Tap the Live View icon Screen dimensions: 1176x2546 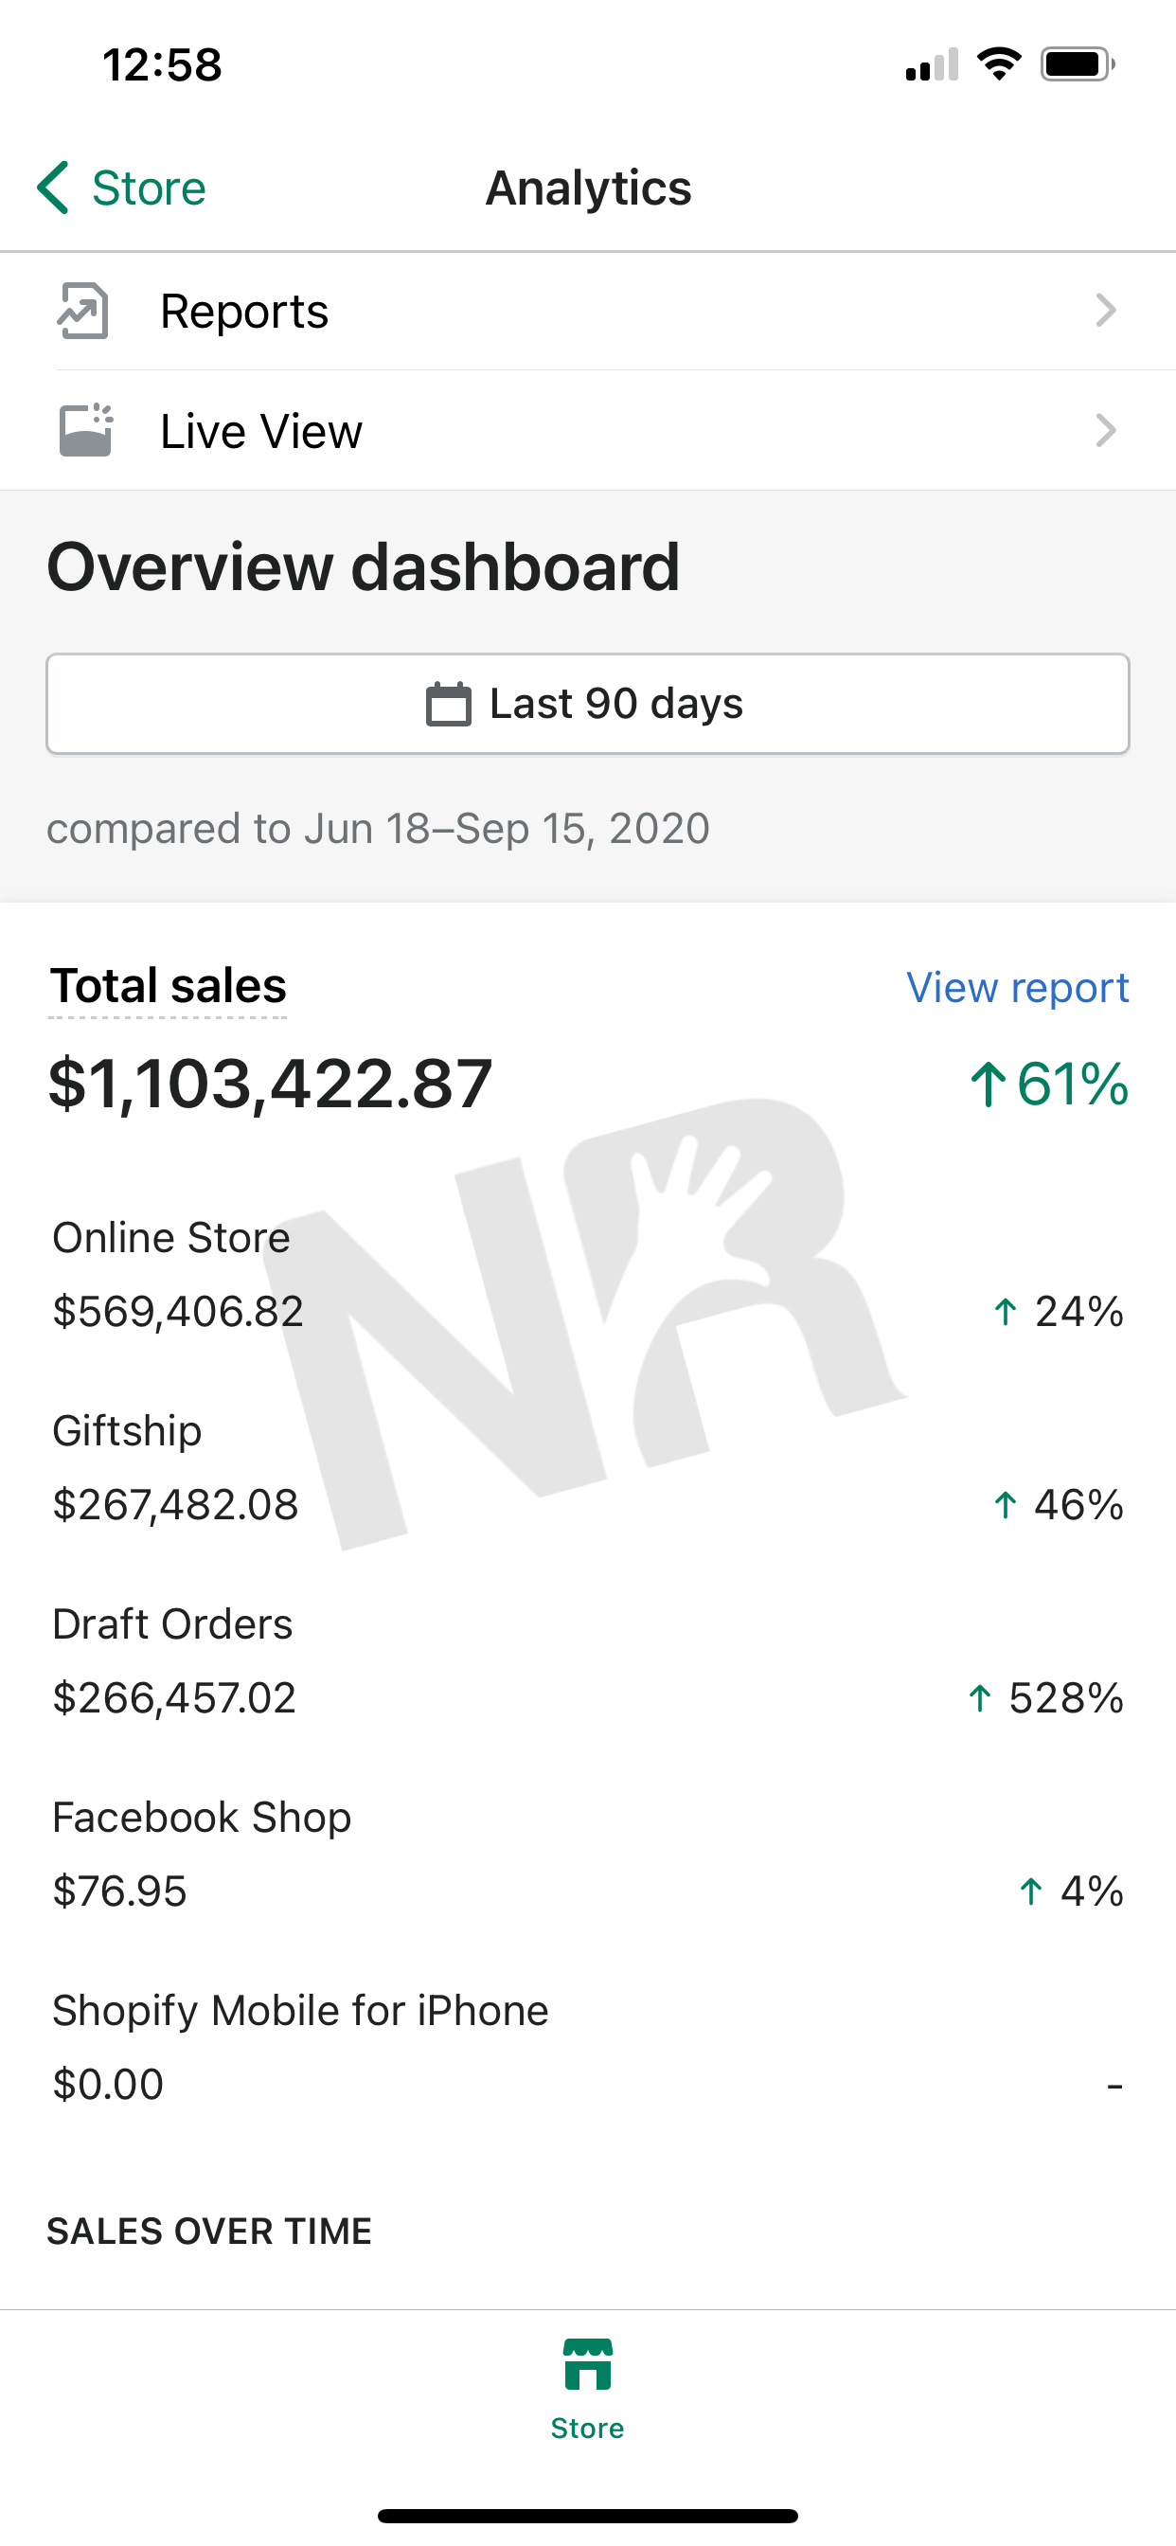pos(86,431)
